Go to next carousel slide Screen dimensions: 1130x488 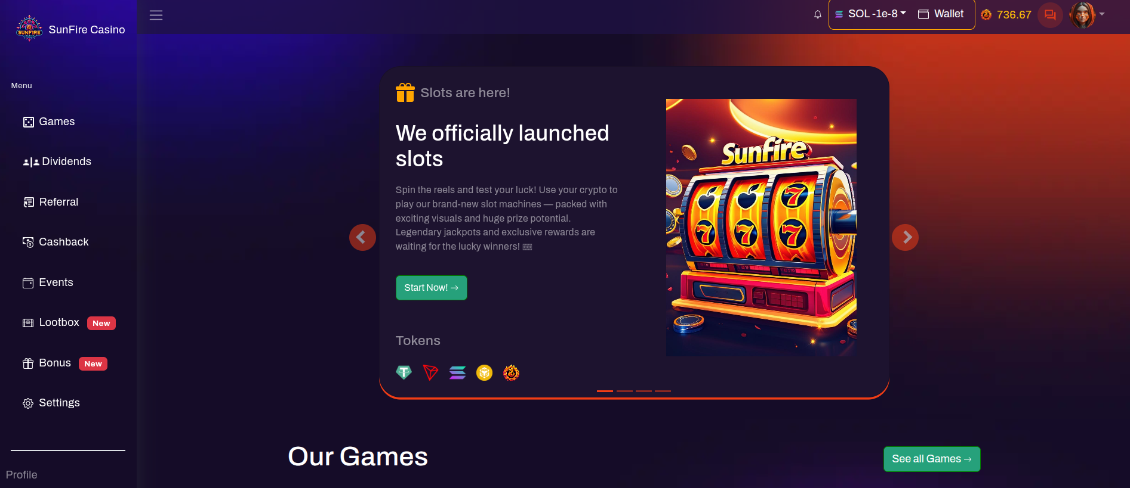(x=905, y=237)
